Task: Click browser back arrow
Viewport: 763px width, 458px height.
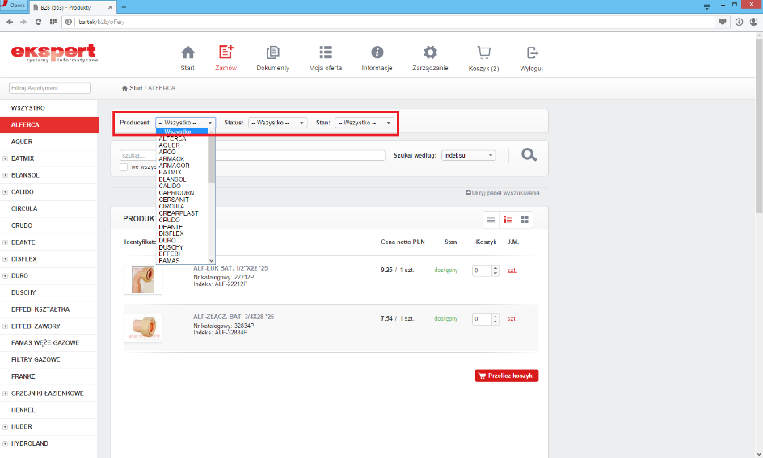Action: (10, 22)
